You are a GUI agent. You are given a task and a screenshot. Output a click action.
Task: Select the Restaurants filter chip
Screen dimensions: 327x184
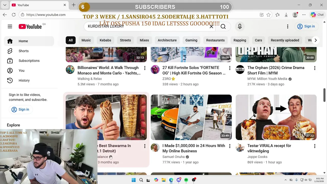click(215, 40)
